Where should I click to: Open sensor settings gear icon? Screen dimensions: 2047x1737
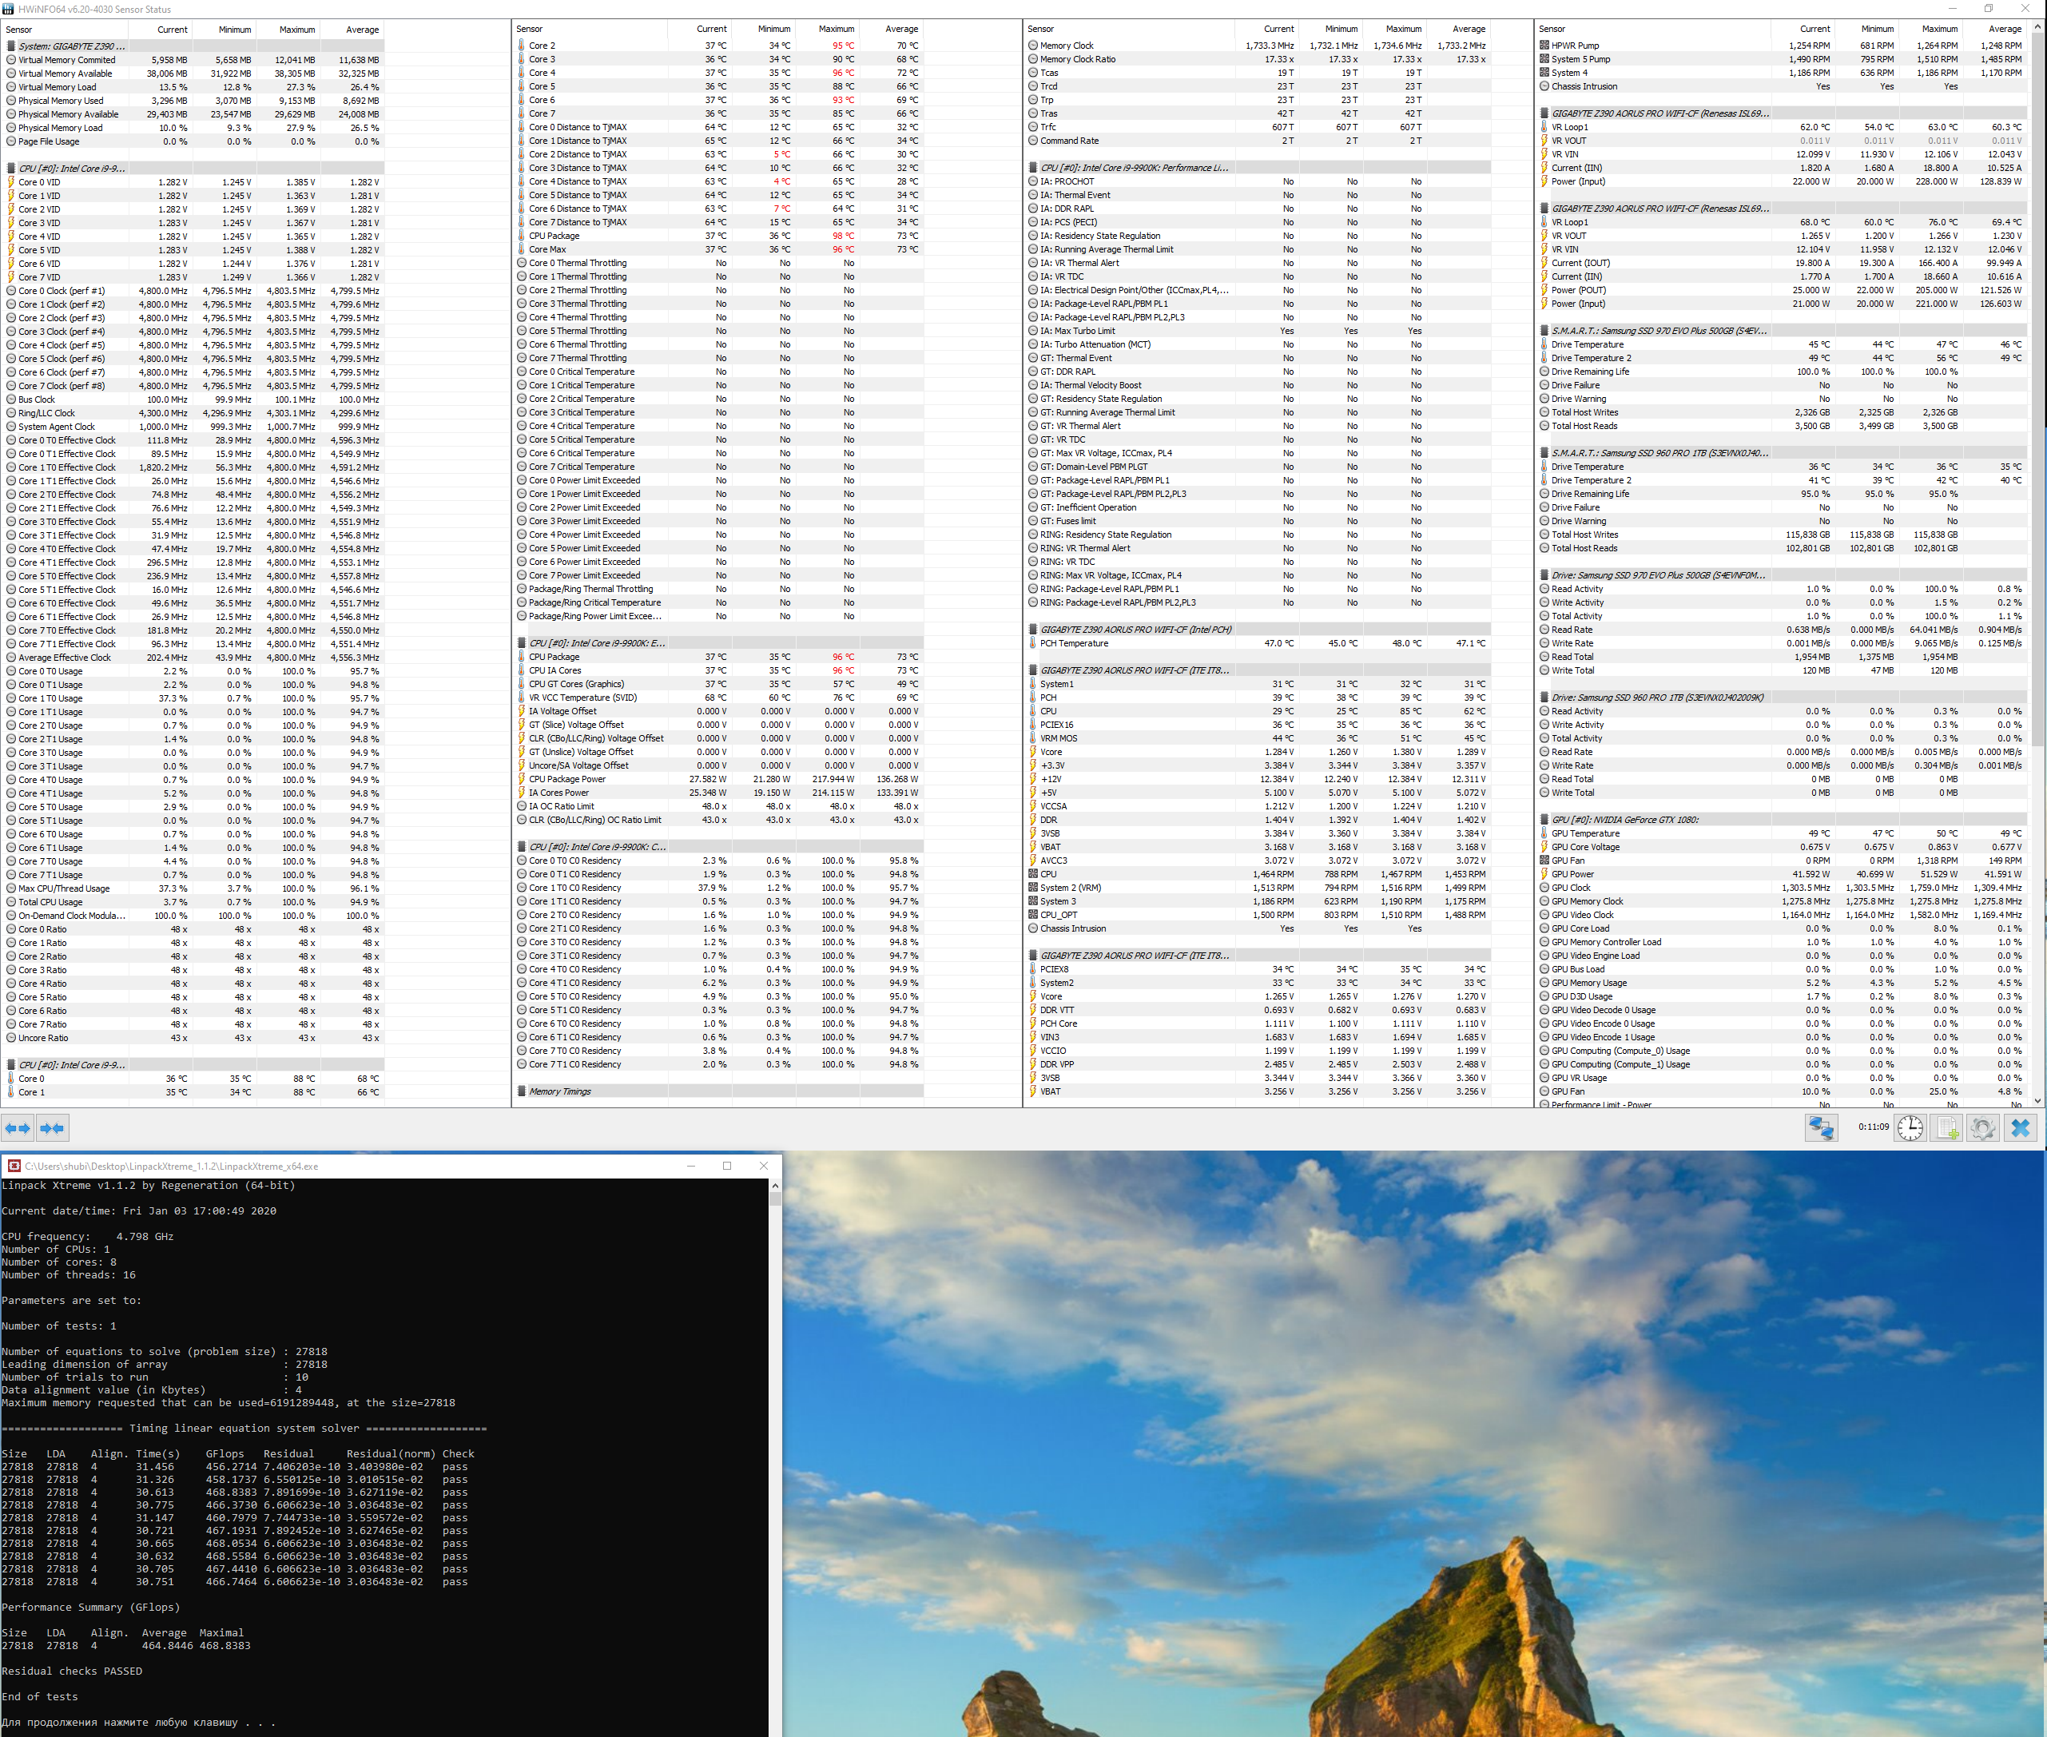(x=1983, y=1128)
